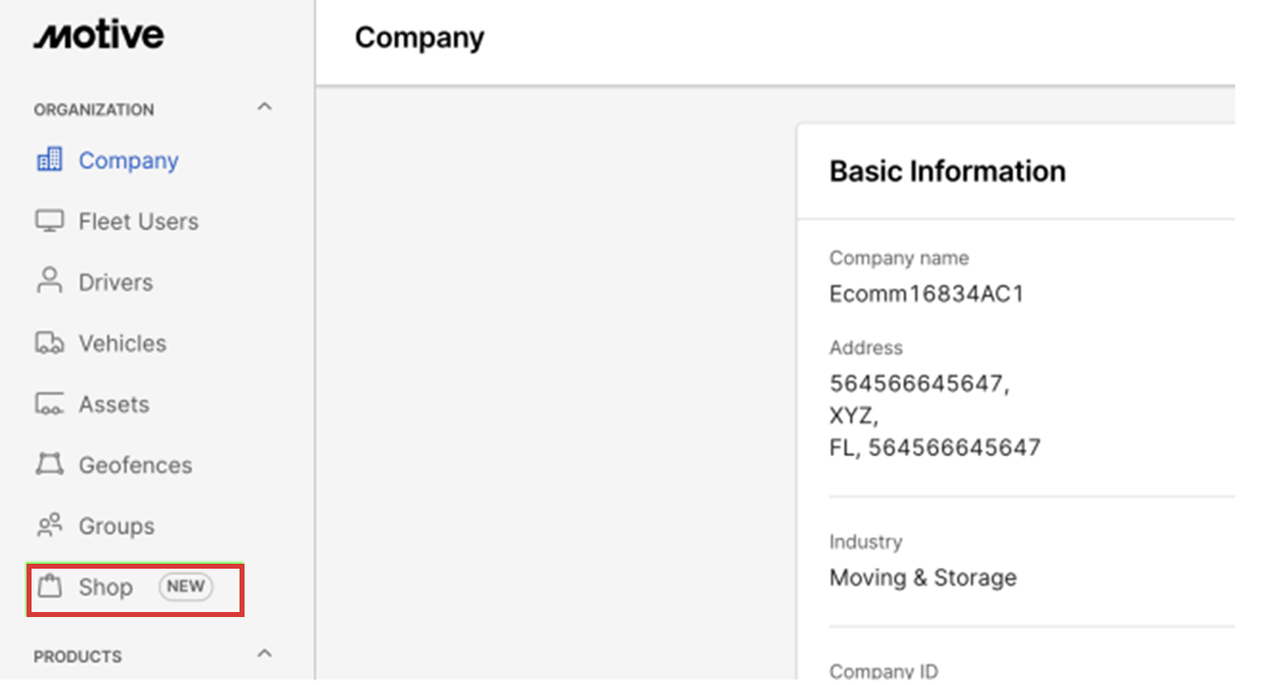Click the Vehicles truck icon
The image size is (1262, 685).
(49, 343)
